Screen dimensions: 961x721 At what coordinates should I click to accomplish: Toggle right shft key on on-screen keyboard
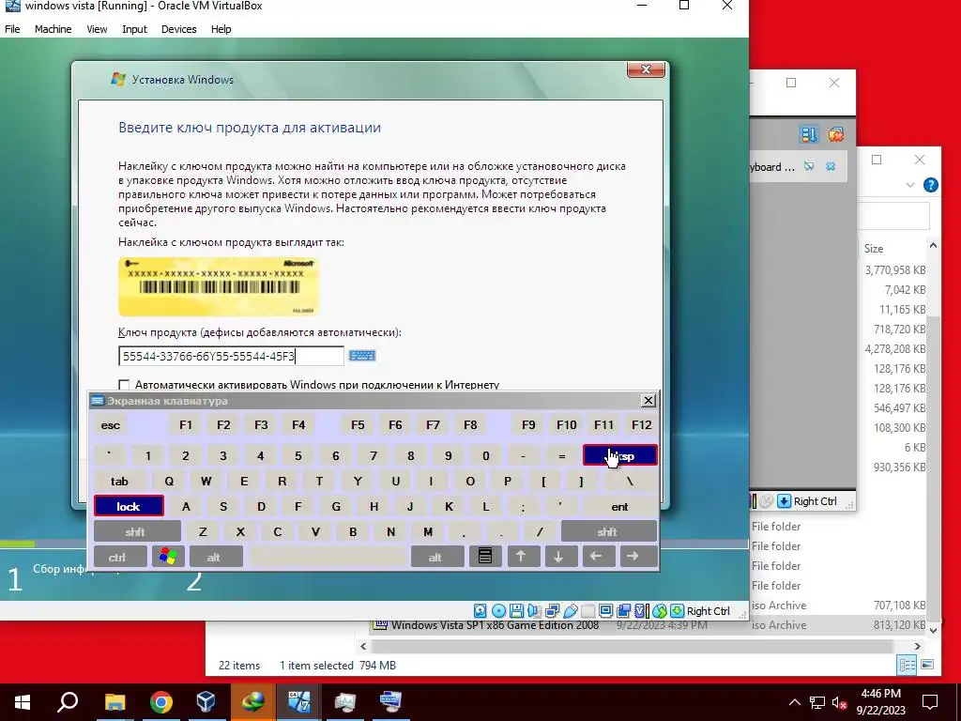point(608,531)
